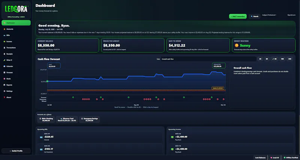Click the bank icon on the Main Checking chip

click(x=40, y=118)
